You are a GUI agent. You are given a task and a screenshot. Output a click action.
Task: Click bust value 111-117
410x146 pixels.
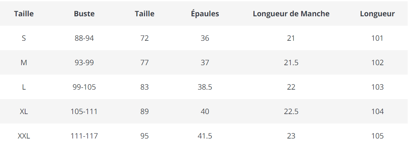click(x=84, y=136)
